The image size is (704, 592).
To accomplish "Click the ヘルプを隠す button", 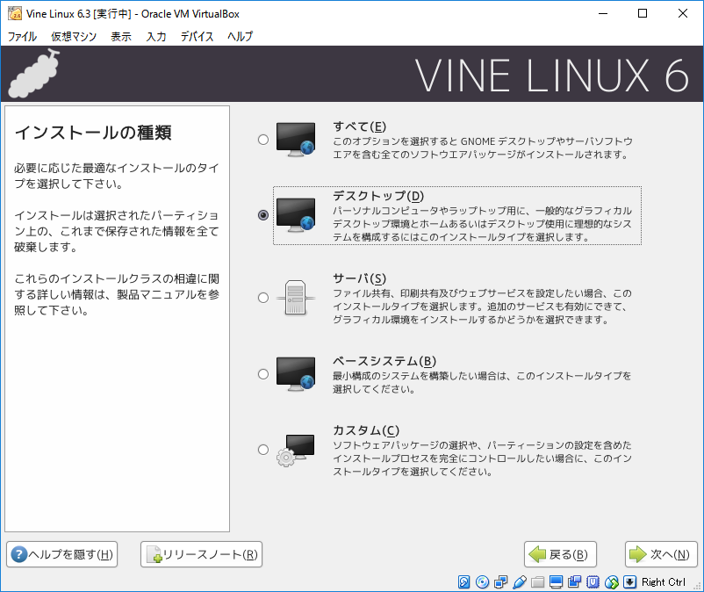I will [x=61, y=554].
